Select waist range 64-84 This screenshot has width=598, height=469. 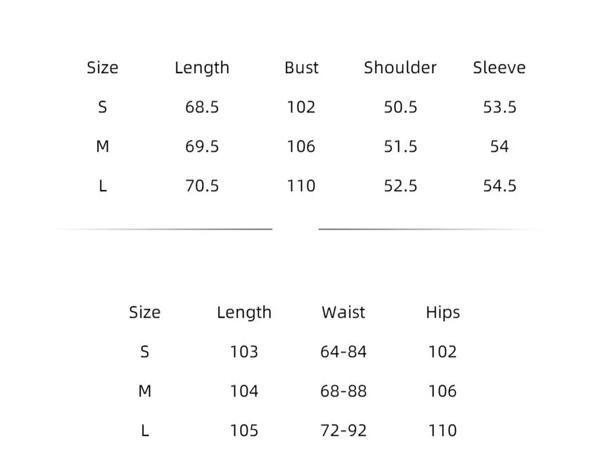pyautogui.click(x=343, y=352)
